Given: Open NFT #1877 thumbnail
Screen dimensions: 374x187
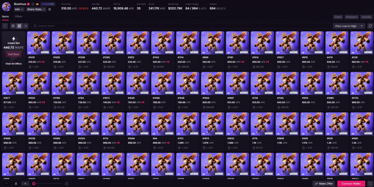Looking at the screenshot, I should 14,83.
